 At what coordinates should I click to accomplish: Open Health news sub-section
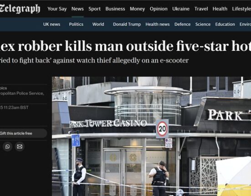coord(158,24)
